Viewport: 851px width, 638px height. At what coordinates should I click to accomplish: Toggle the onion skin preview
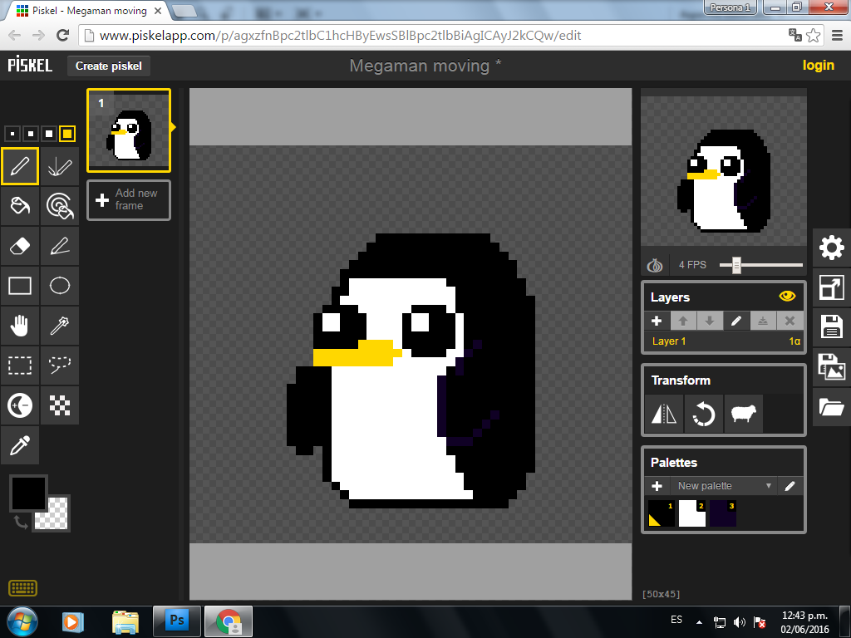(x=654, y=263)
